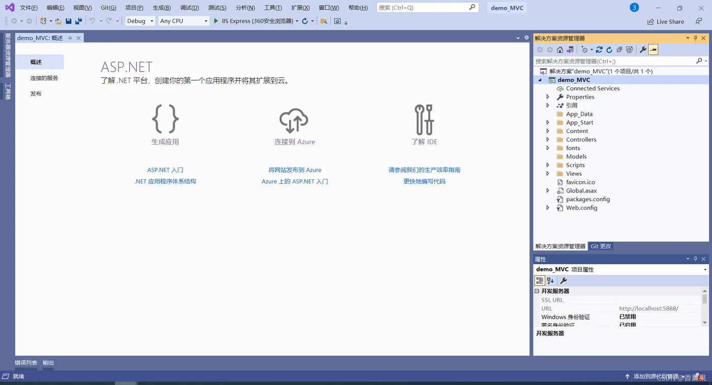Click the Connect to Azure cloud icon
The image size is (712, 385).
(294, 120)
